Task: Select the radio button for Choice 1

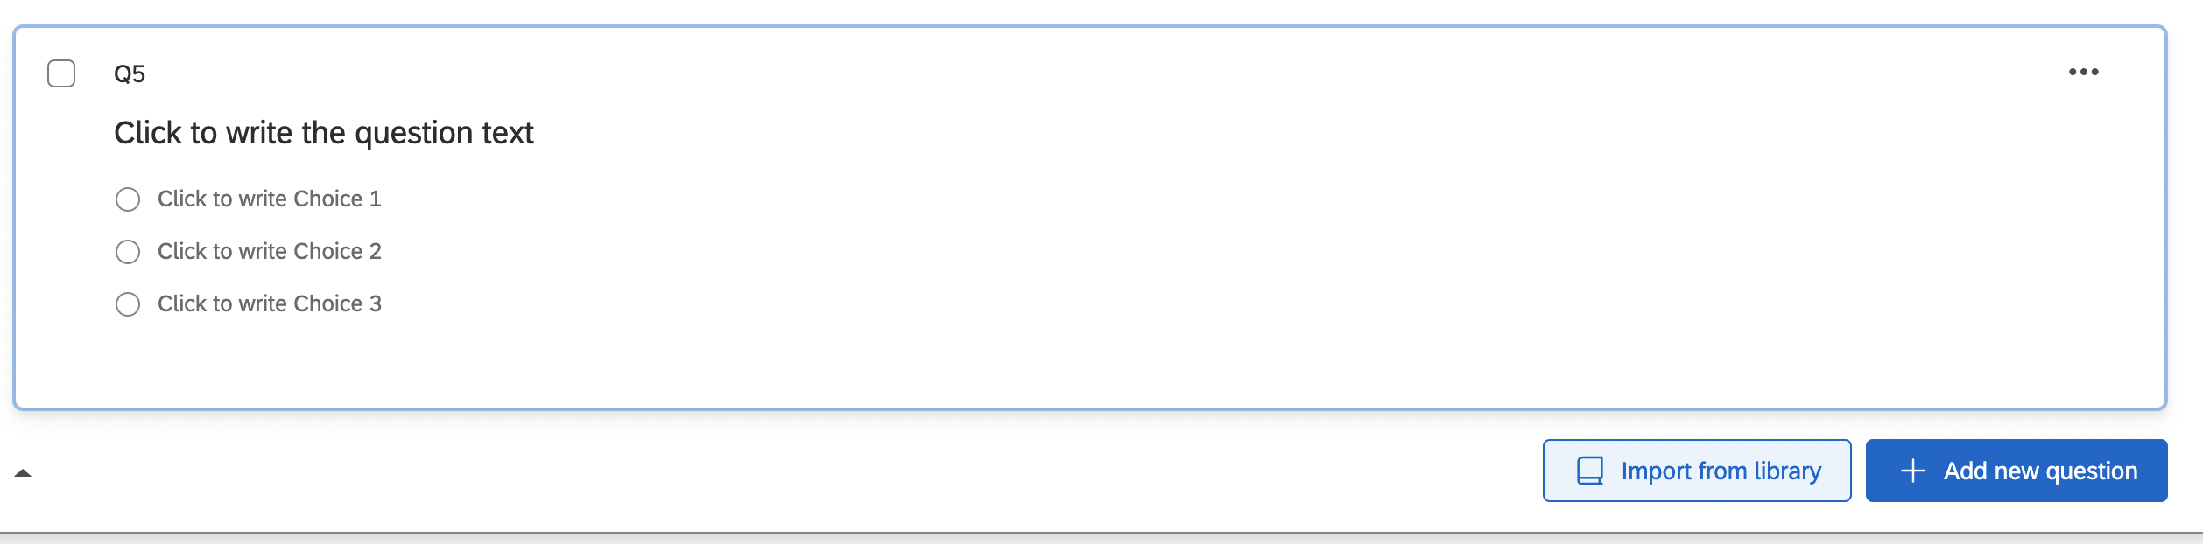Action: [x=128, y=199]
